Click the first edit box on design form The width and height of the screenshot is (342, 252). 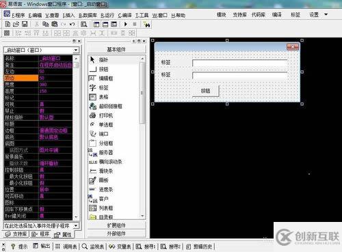(x=240, y=63)
